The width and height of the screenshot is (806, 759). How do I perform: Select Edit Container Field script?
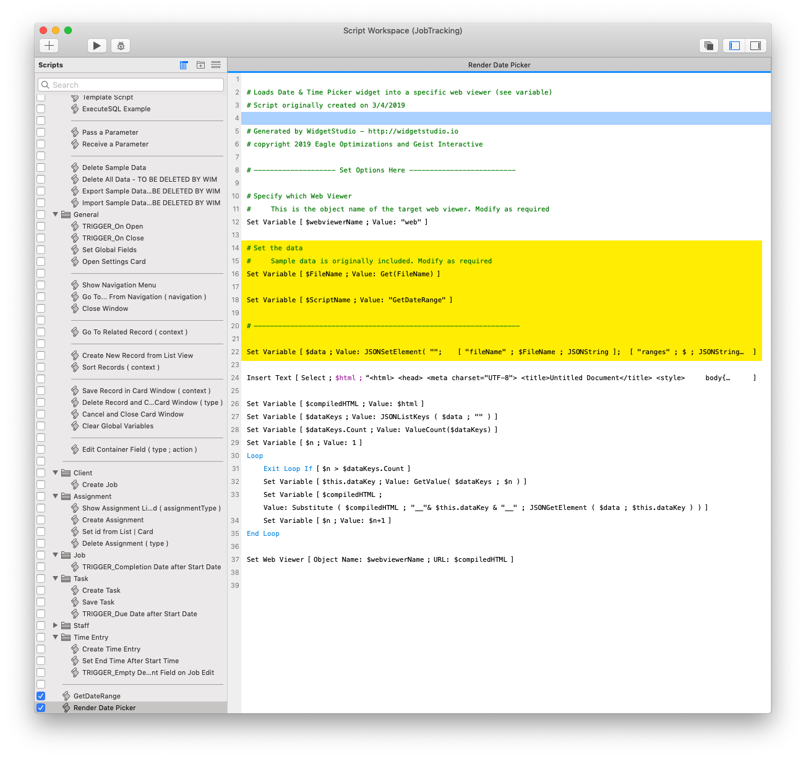[139, 449]
